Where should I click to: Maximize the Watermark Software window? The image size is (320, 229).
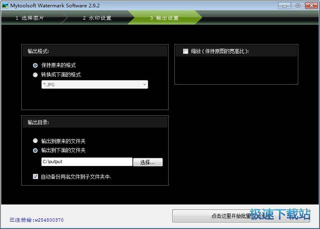click(298, 5)
